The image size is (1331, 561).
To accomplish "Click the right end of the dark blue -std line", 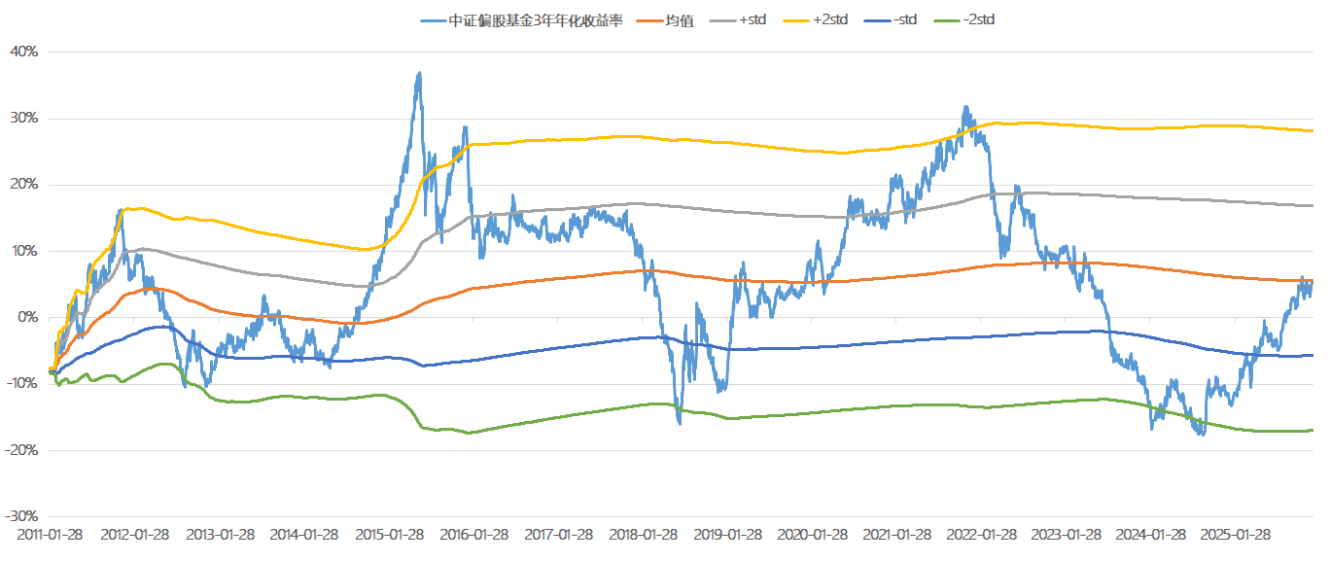I will pos(1312,355).
